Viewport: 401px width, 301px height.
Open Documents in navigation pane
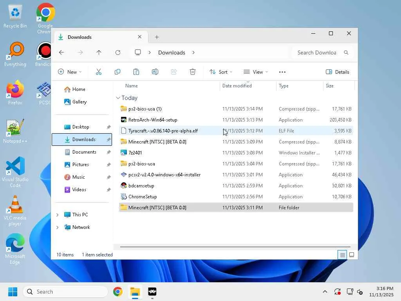82,152
